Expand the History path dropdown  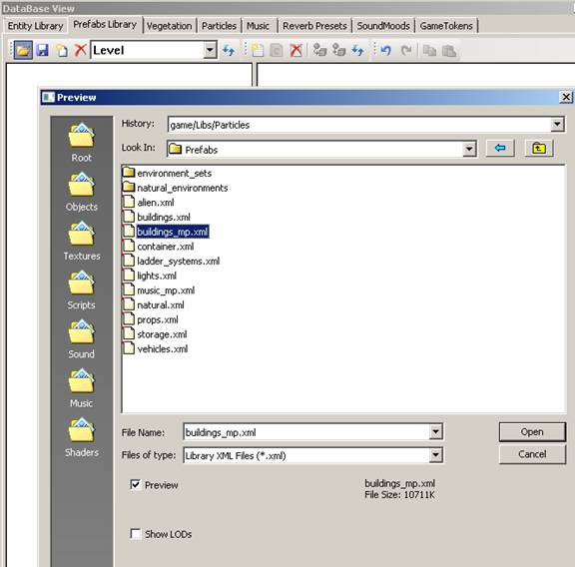(557, 125)
